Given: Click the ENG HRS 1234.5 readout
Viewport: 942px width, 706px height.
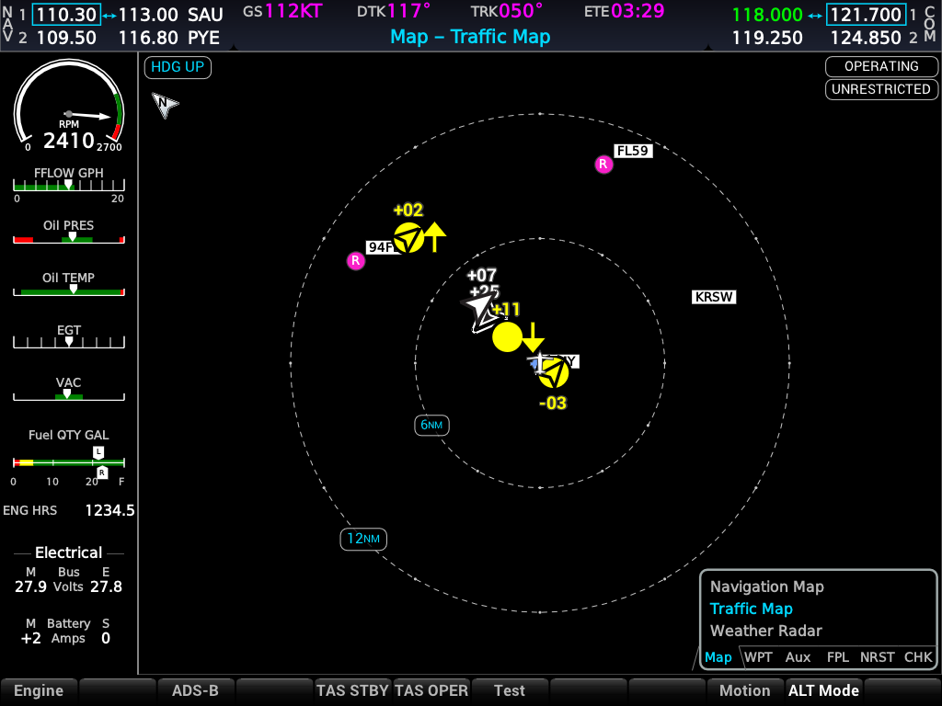Looking at the screenshot, I should pyautogui.click(x=68, y=510).
